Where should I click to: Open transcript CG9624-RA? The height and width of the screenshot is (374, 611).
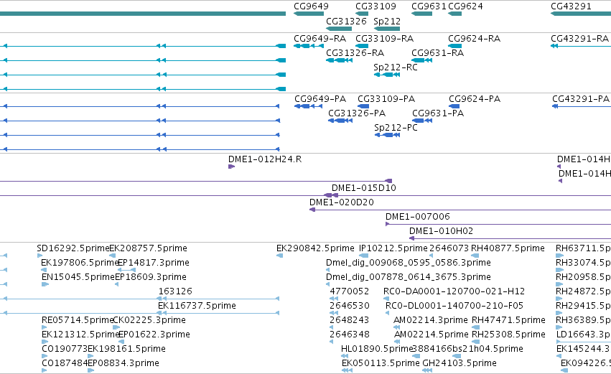click(x=474, y=39)
